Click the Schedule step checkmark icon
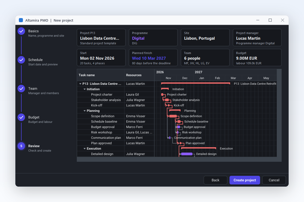This screenshot has width=304, height=202. tap(21, 60)
